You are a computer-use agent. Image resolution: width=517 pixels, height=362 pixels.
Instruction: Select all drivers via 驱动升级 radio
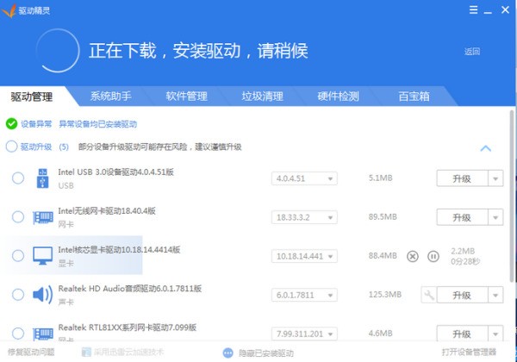11,147
